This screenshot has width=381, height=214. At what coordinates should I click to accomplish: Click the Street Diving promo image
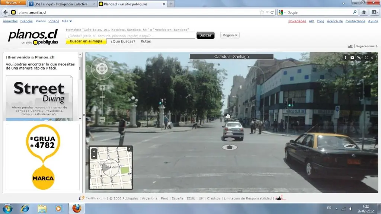click(39, 98)
